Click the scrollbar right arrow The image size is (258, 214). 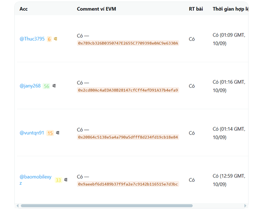pos(245,206)
